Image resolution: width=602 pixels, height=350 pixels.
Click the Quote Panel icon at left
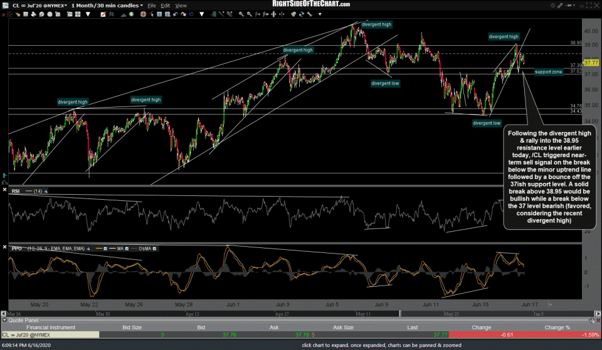pos(4,320)
